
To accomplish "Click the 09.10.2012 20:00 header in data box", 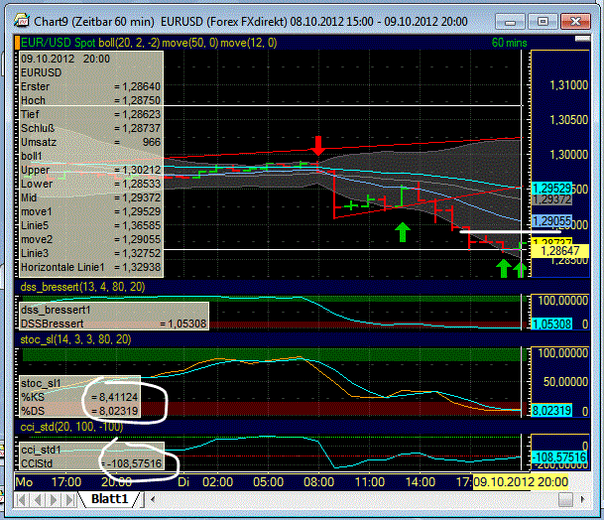I will click(65, 59).
